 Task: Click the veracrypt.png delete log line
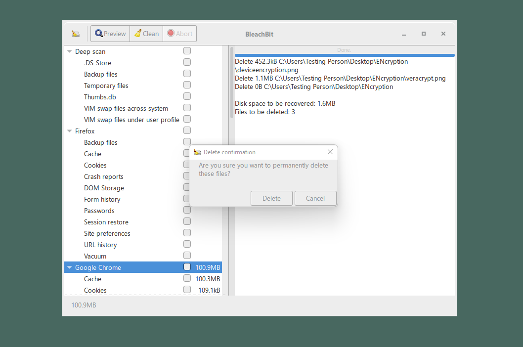pos(340,78)
